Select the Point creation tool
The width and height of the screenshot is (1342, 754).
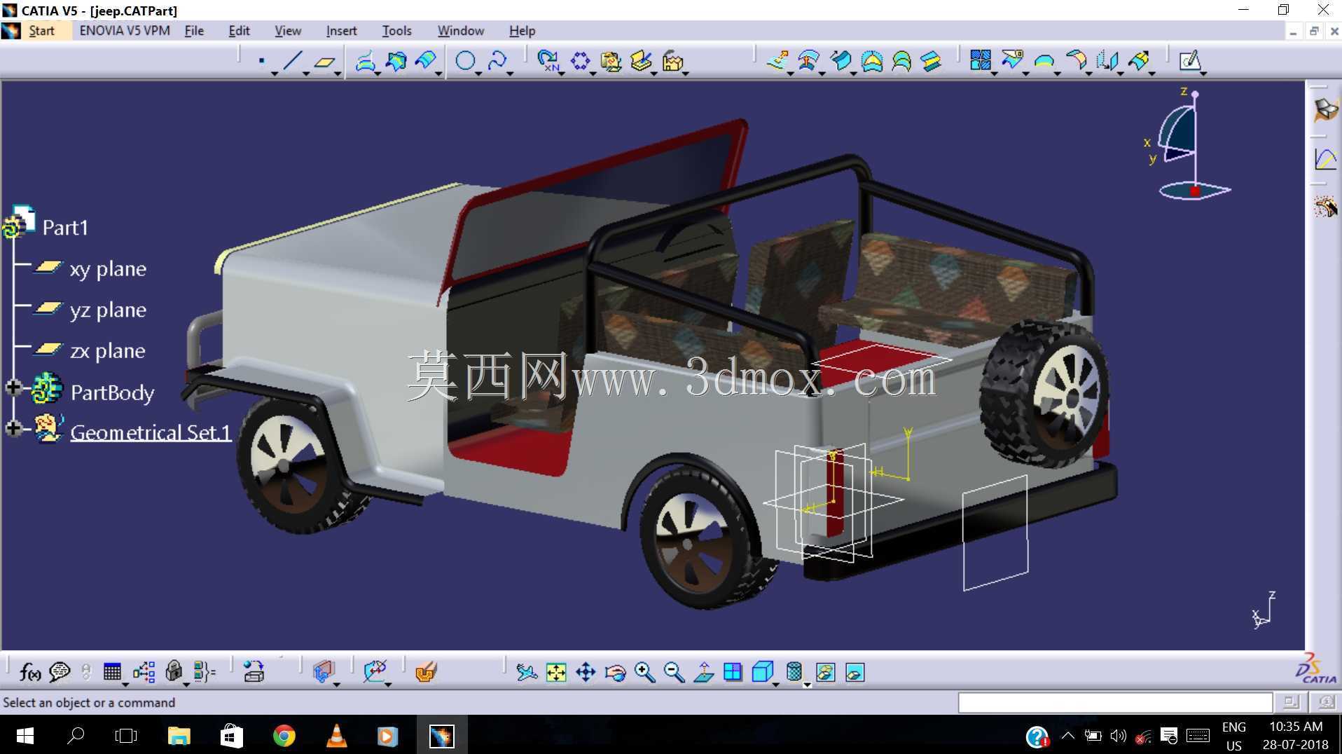(261, 61)
